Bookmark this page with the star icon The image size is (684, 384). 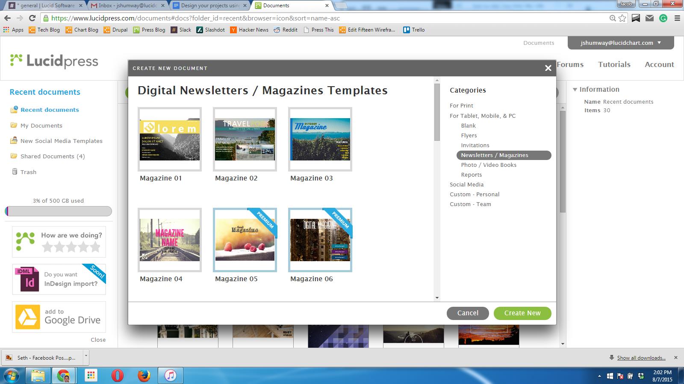[x=622, y=18]
